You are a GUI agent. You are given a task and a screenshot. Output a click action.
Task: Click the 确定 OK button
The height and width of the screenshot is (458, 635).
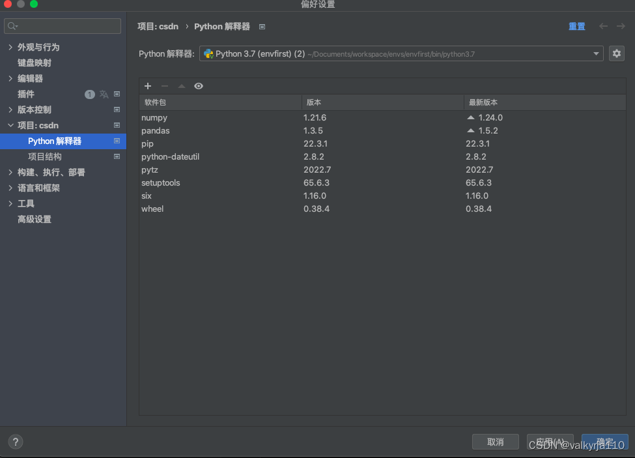click(x=604, y=442)
